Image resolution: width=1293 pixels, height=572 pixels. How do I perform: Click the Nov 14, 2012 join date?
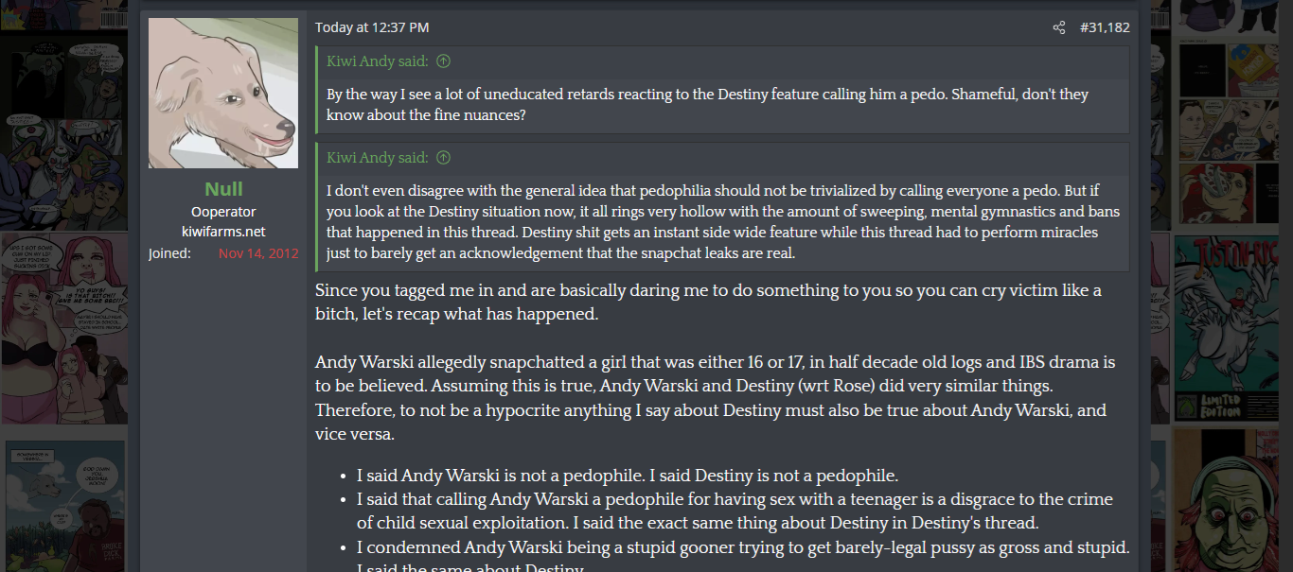coord(258,253)
